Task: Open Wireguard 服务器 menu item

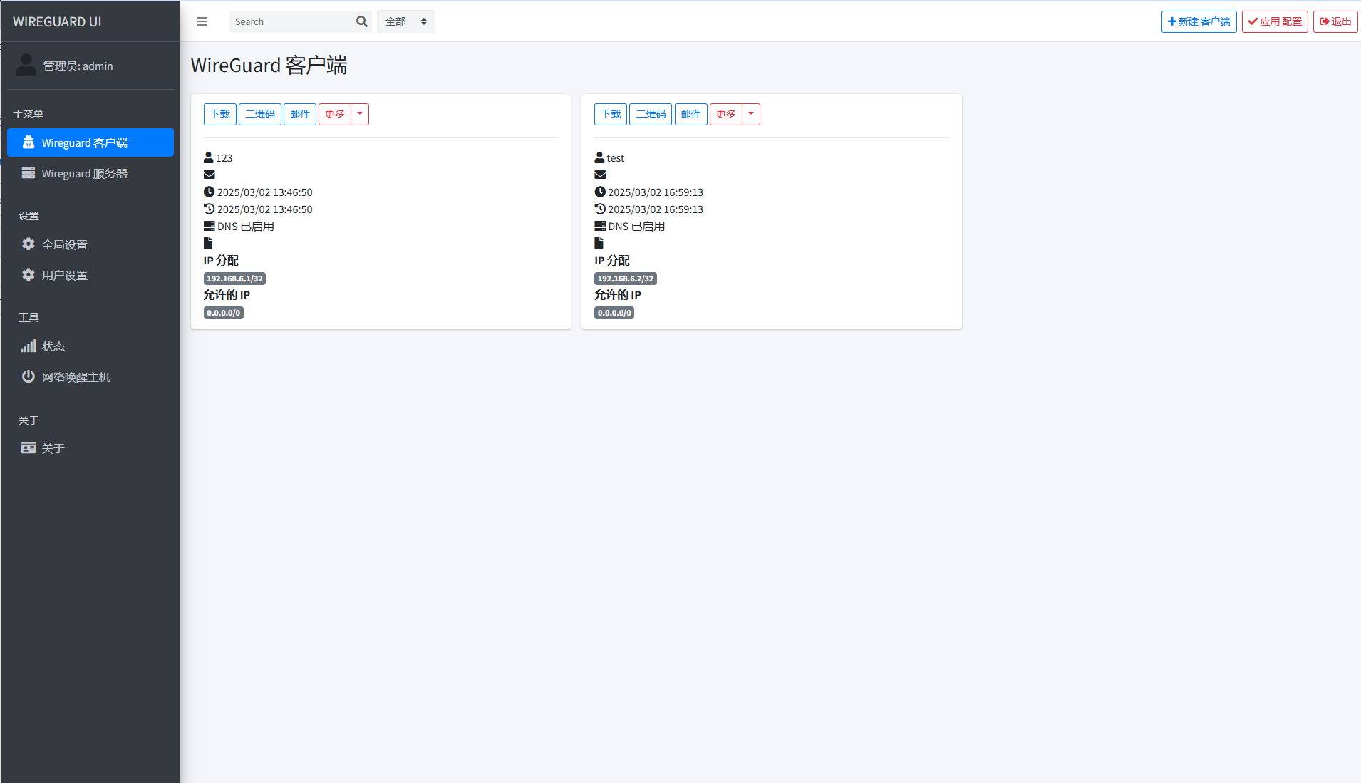Action: tap(90, 173)
